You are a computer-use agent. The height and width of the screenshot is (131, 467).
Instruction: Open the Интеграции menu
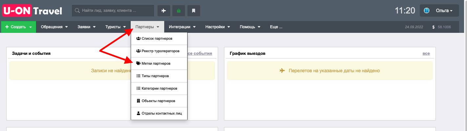pyautogui.click(x=182, y=27)
